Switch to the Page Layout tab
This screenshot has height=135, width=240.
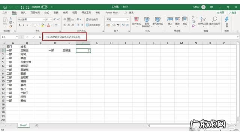[35, 12]
